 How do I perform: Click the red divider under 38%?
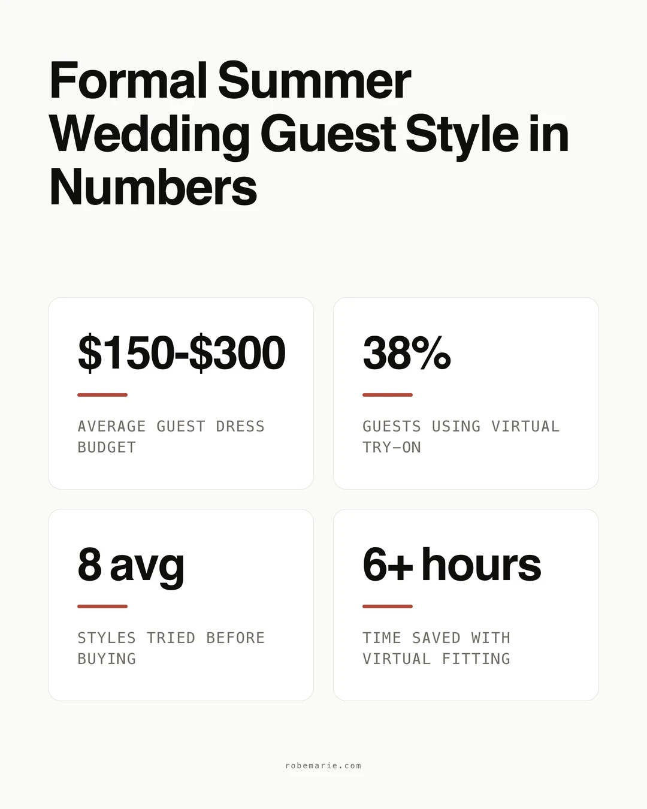[x=388, y=395]
